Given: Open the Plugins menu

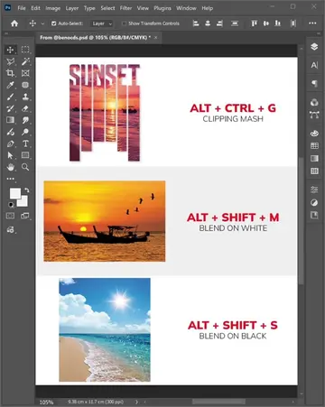Looking at the screenshot, I should point(162,8).
